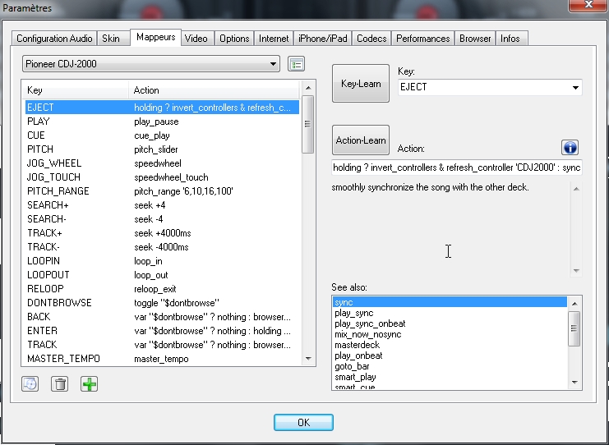Select the JOG_WHEEL mapping row
Viewport: 609px width, 445px height.
pyautogui.click(x=162, y=163)
